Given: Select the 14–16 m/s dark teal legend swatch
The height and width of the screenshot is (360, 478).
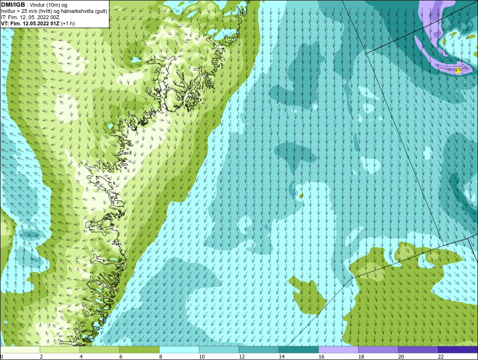Looking at the screenshot, I should [298, 349].
